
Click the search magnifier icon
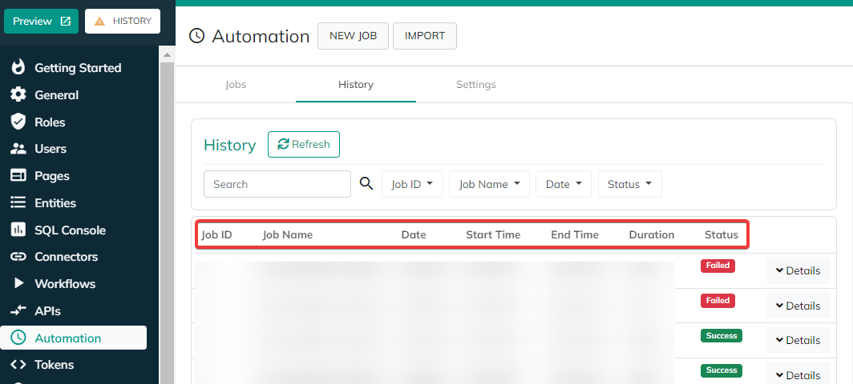(x=366, y=184)
